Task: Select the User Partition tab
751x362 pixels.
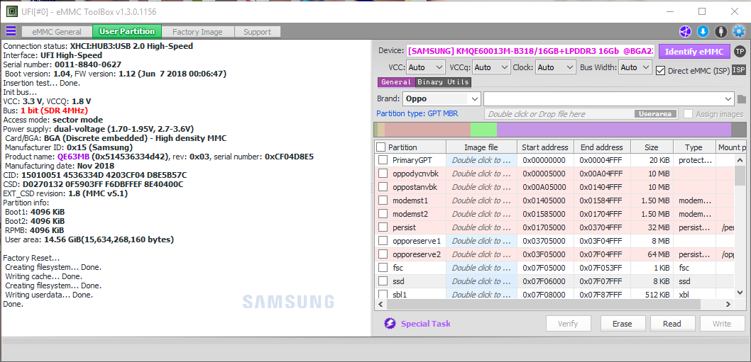Action: pyautogui.click(x=127, y=32)
